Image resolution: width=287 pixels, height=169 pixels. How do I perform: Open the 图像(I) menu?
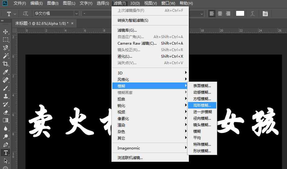coord(53,3)
